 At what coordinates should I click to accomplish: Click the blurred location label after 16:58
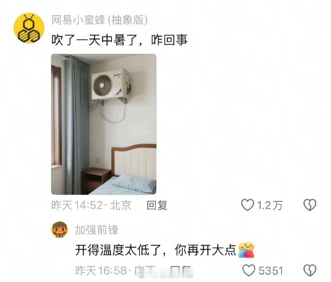145,271
